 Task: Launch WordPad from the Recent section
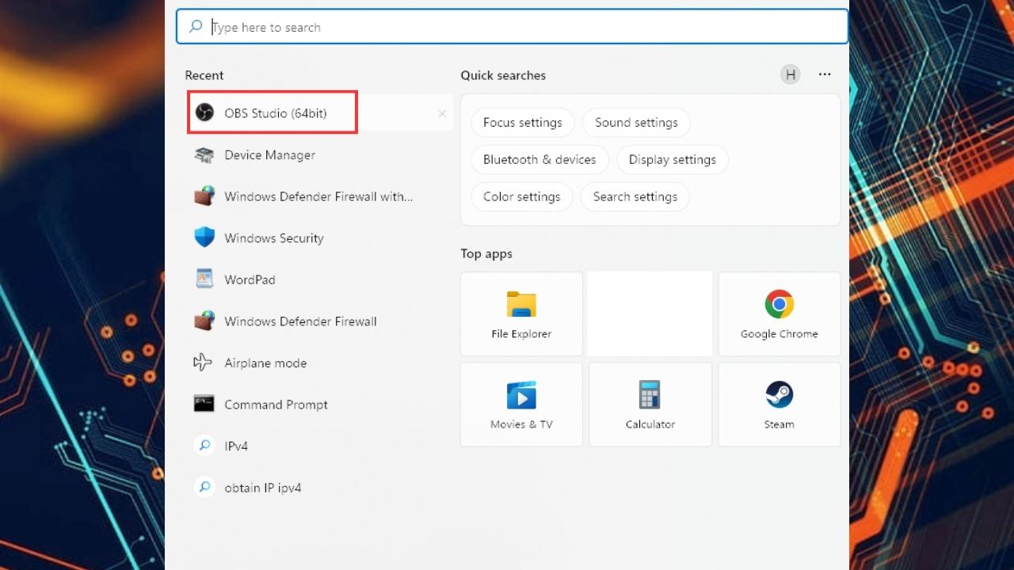click(x=250, y=279)
